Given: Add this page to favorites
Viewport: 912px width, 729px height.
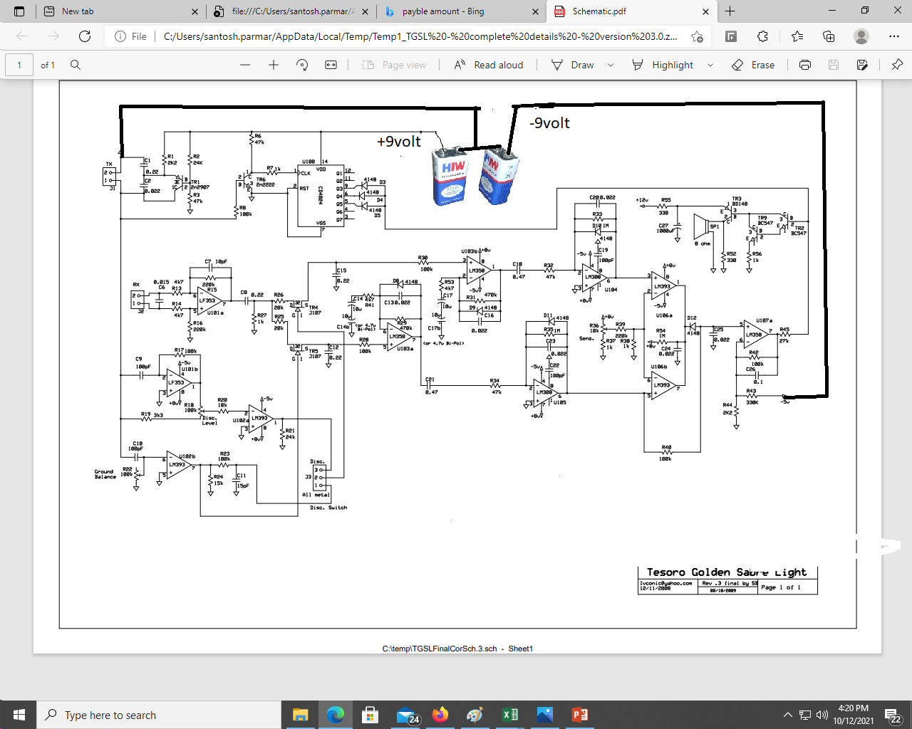Looking at the screenshot, I should 697,36.
